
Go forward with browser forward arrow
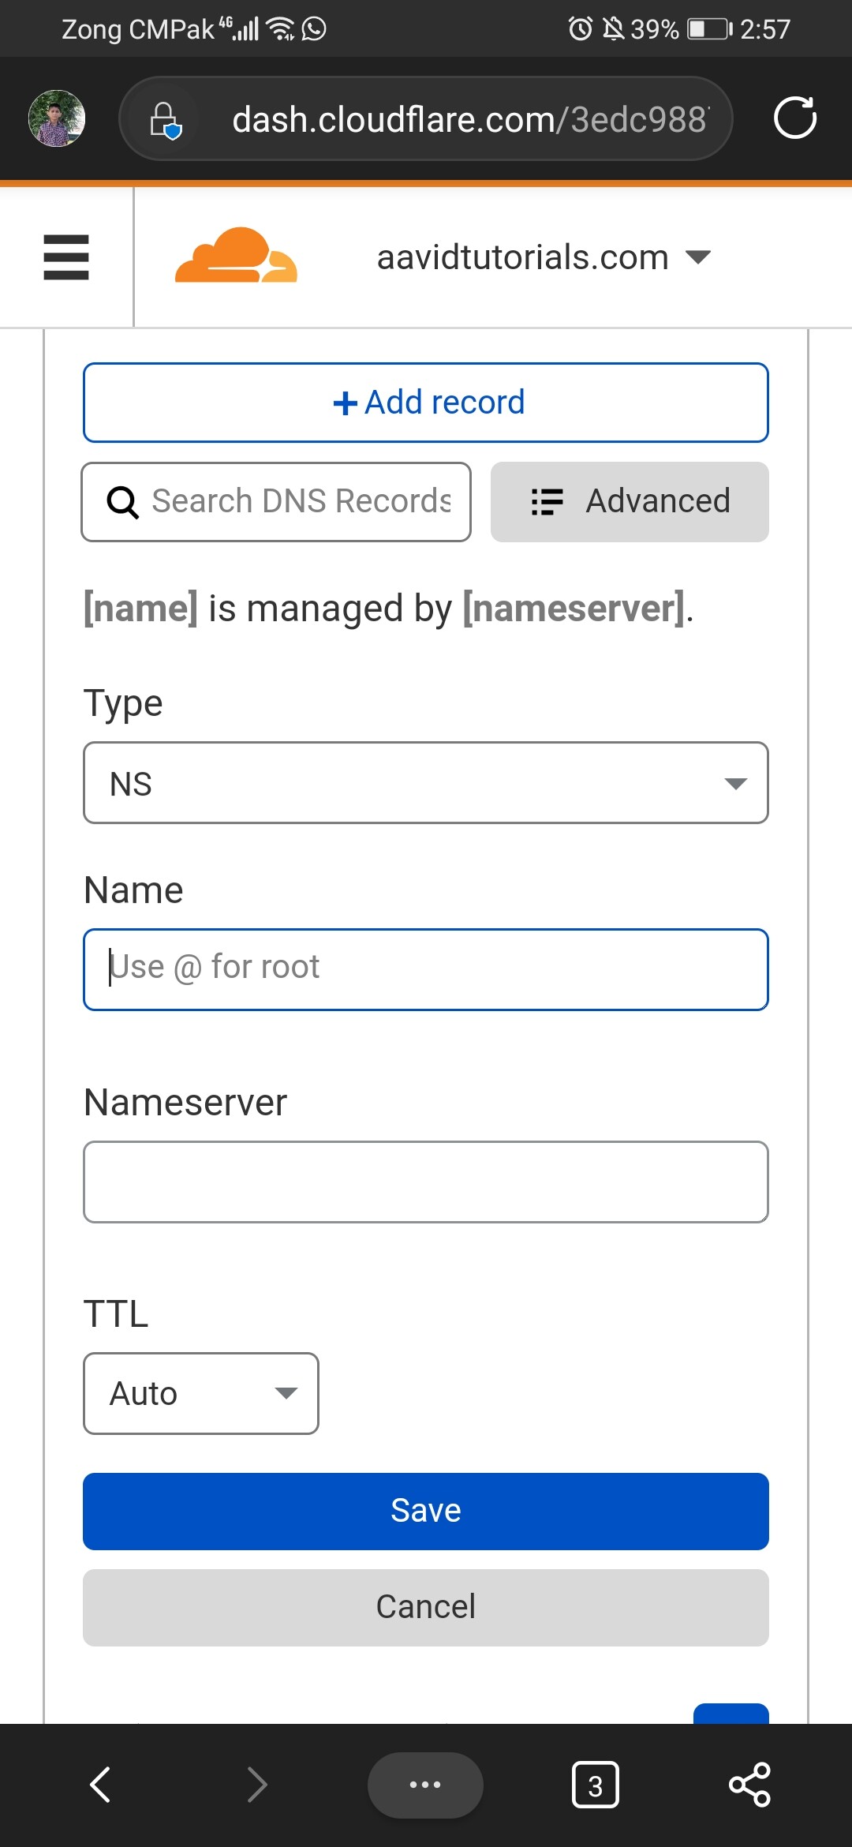coord(257,1784)
